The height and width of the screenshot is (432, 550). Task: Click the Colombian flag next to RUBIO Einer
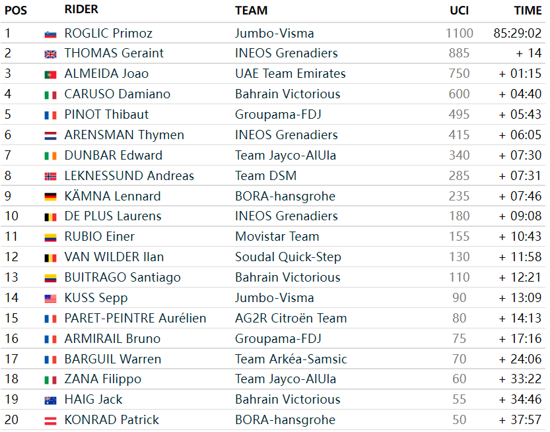(50, 237)
